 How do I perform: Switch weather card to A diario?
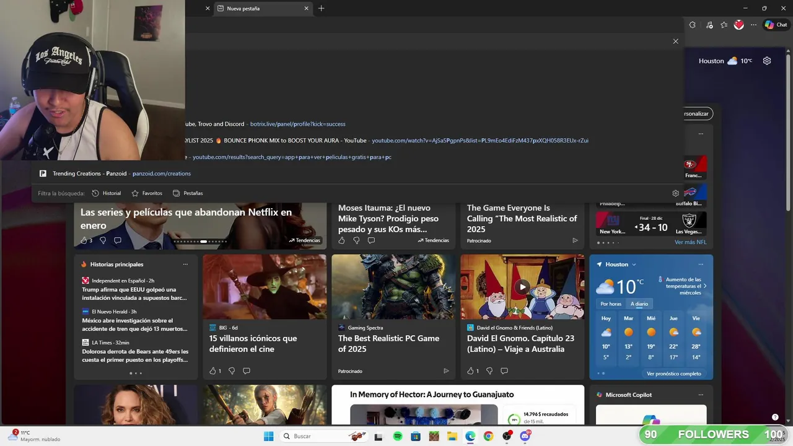tap(639, 304)
